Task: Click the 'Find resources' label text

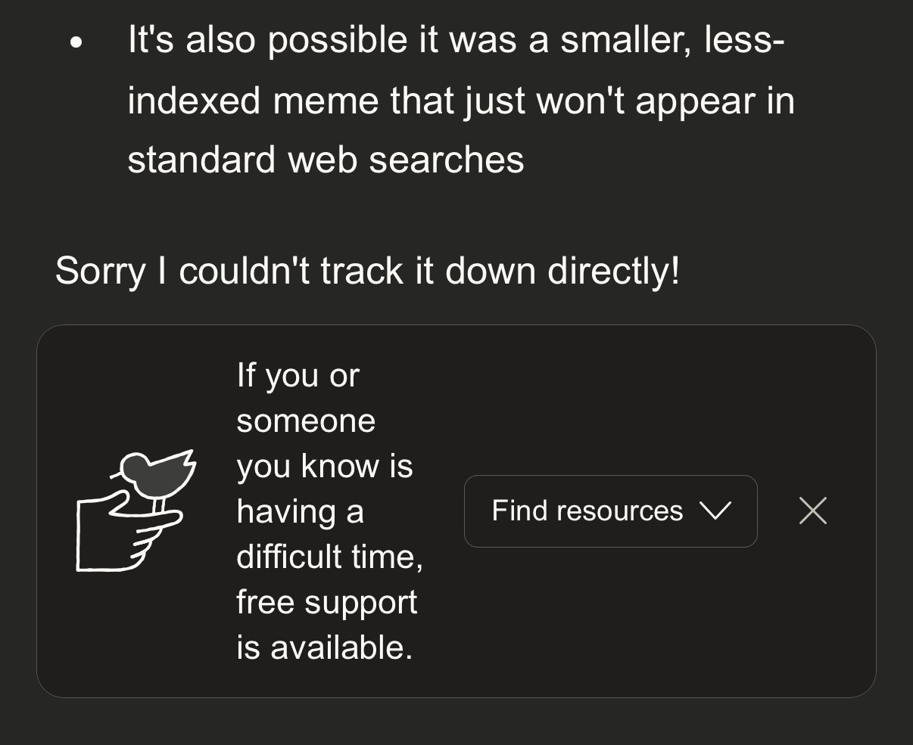Action: point(587,511)
